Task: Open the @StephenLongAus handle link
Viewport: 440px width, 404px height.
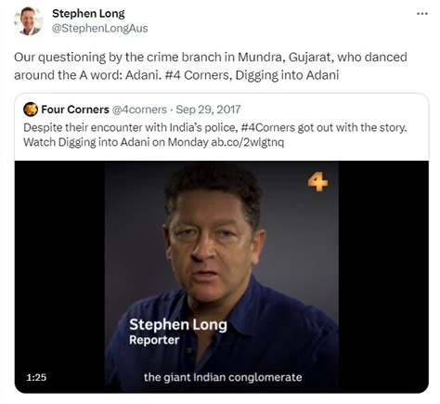Action: [x=99, y=28]
